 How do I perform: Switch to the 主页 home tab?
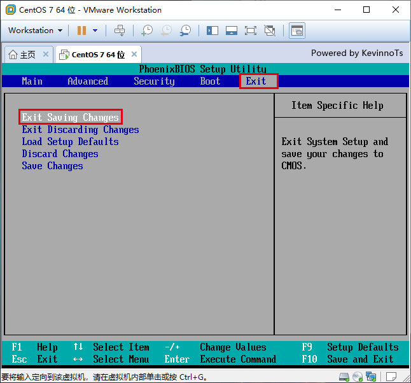(x=29, y=55)
